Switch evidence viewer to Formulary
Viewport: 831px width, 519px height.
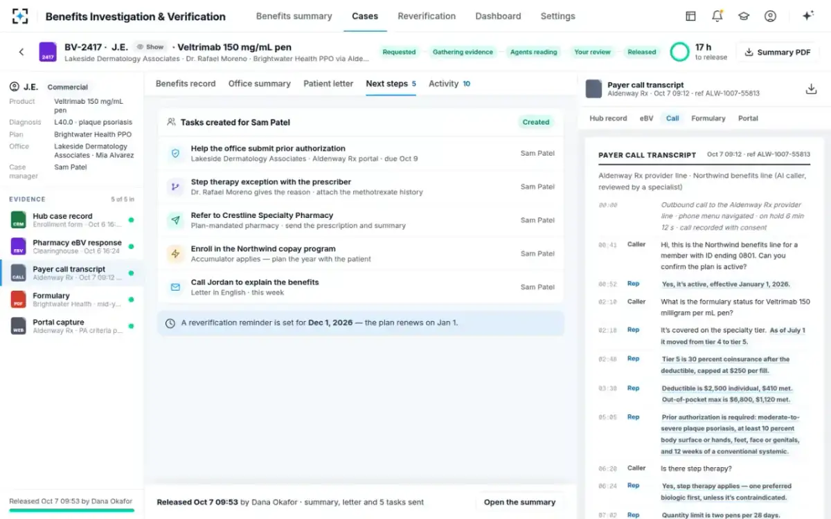(708, 118)
